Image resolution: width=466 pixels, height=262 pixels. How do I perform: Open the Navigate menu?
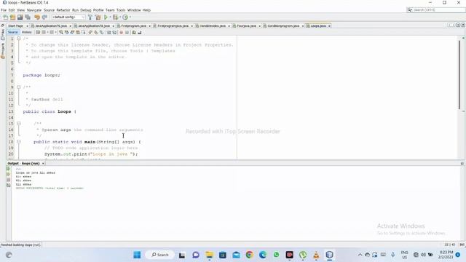coord(34,10)
